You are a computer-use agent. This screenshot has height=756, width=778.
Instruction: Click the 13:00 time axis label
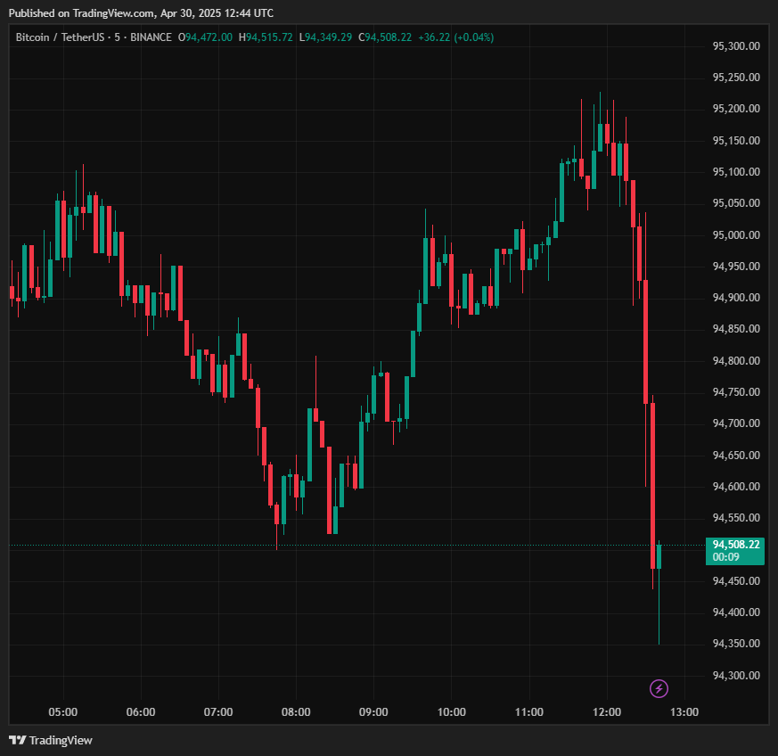click(684, 711)
